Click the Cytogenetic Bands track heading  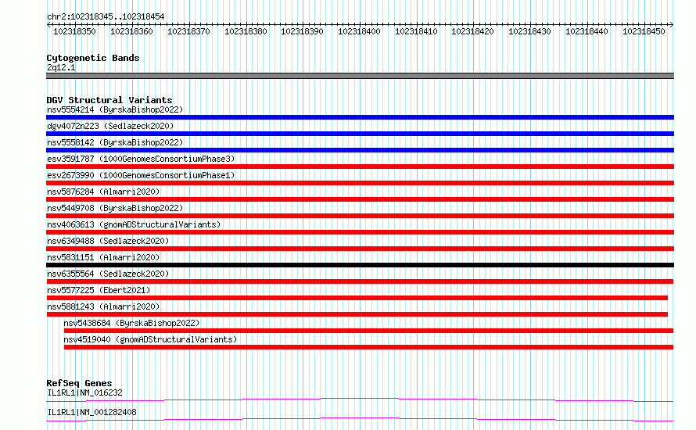click(x=93, y=58)
